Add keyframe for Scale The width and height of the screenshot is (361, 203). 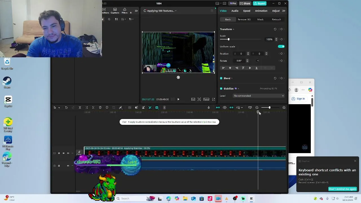[x=281, y=39]
